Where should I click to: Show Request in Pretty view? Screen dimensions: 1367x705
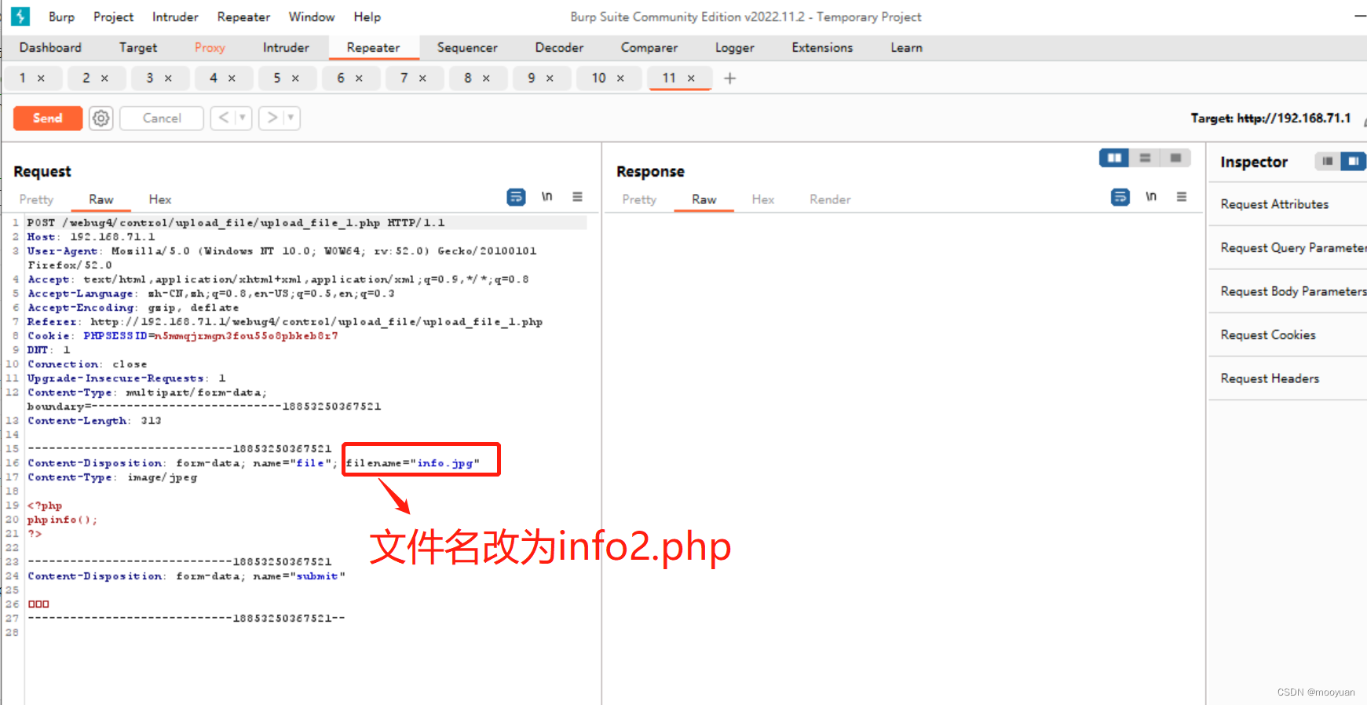(36, 199)
